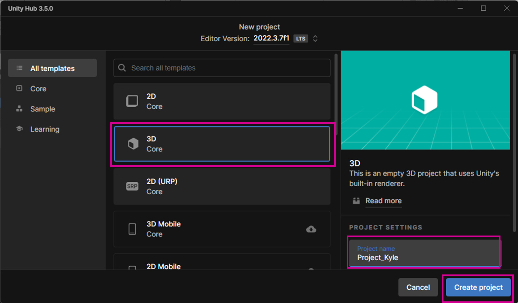Click the download cloud icon for 3D Mobile
This screenshot has width=518, height=303.
[311, 229]
